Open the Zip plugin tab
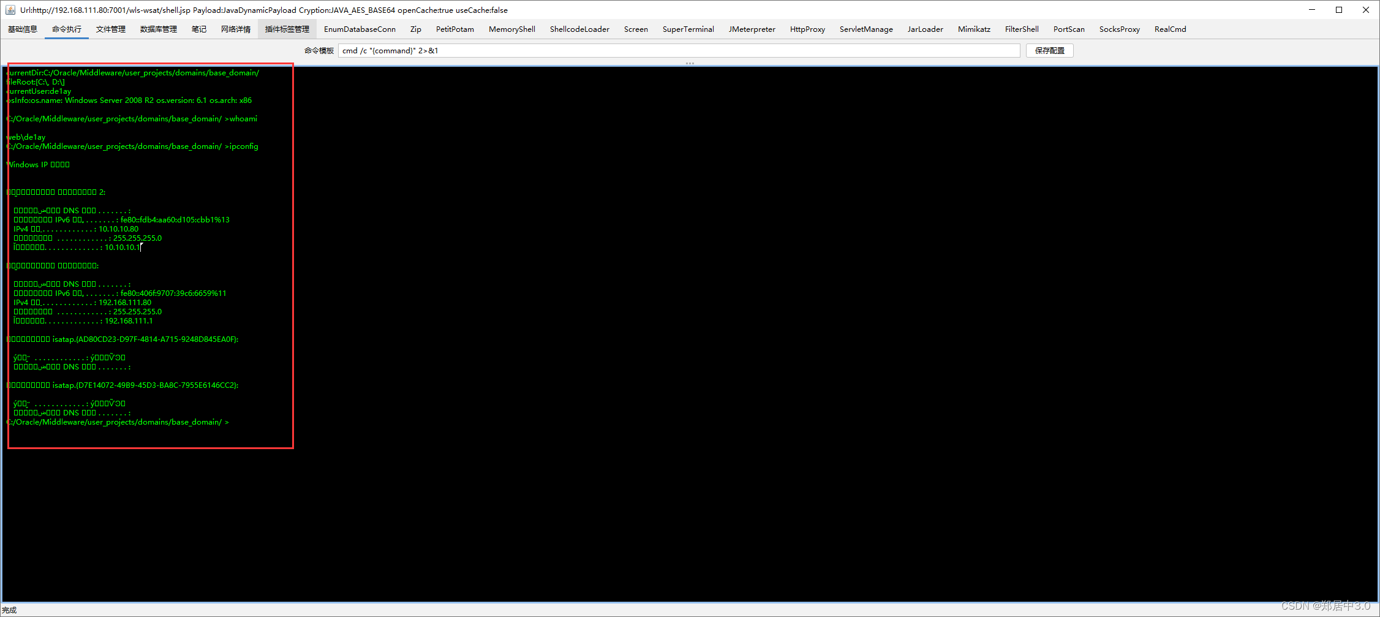Image resolution: width=1380 pixels, height=617 pixels. coord(416,29)
